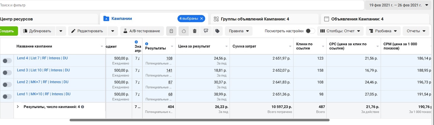Open campaign Lend 4 | List 7 | RF | Interes | DU
Screen dimensions: 434x125
coord(42,58)
